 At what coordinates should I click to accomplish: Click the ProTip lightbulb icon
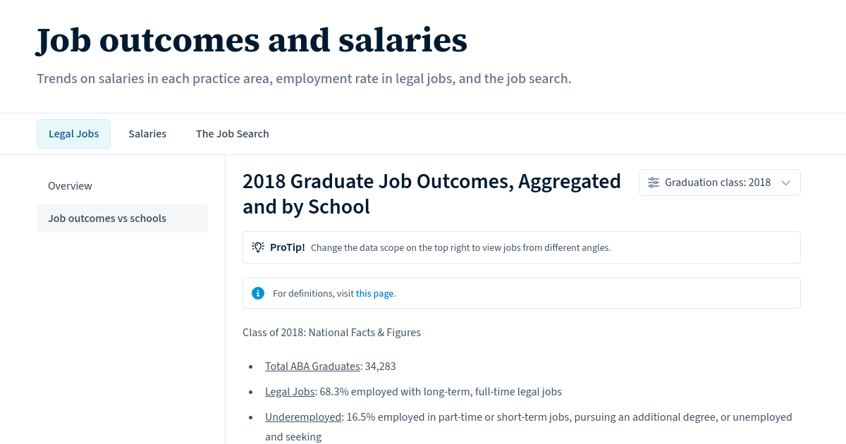point(258,247)
